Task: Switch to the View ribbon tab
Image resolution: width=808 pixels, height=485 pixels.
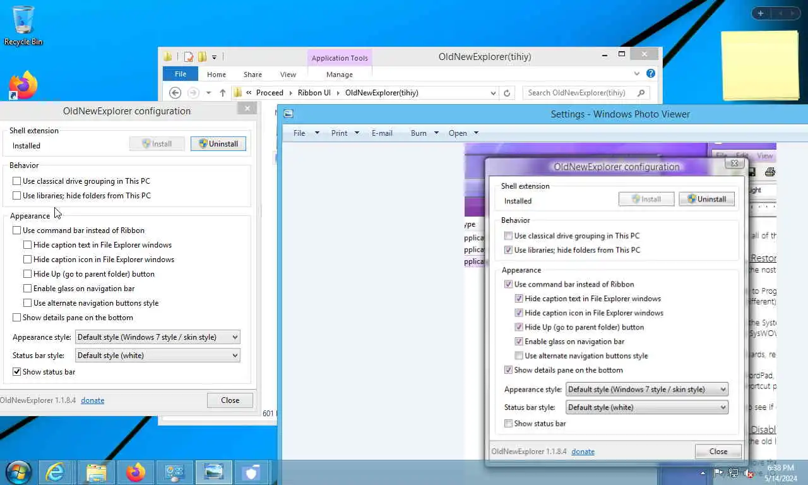Action: click(288, 75)
